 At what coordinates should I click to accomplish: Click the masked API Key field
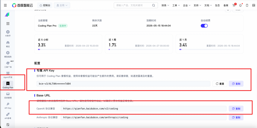pos(123,84)
